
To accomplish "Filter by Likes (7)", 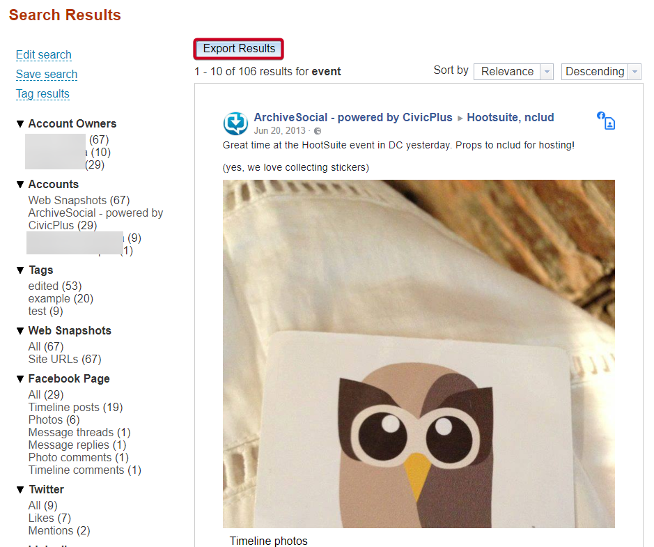I will click(x=49, y=518).
